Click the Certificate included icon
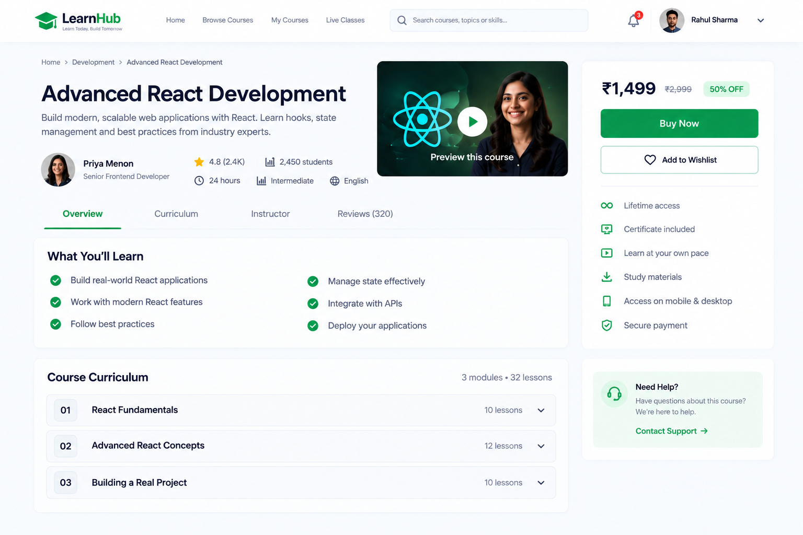 [607, 229]
